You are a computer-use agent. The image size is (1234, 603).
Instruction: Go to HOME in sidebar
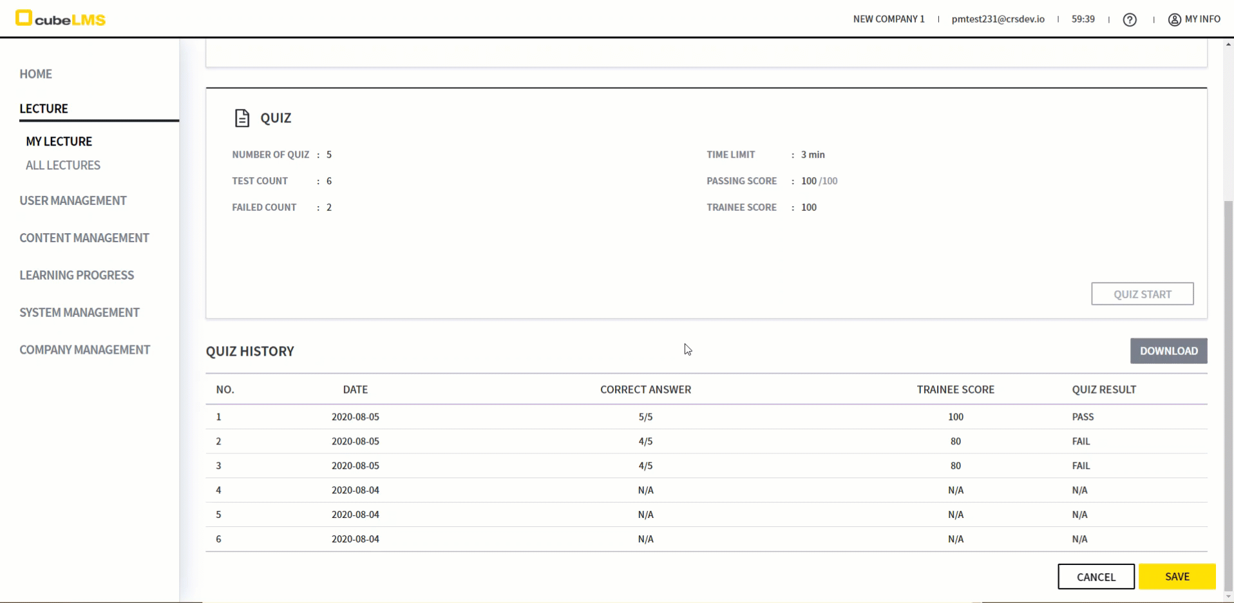pos(35,74)
